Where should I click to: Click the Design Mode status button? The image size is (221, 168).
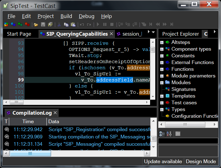click(x=201, y=162)
